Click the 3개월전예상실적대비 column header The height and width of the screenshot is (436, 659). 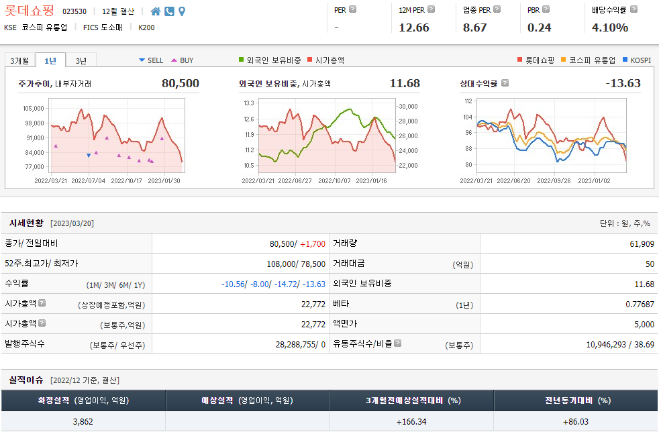411,400
